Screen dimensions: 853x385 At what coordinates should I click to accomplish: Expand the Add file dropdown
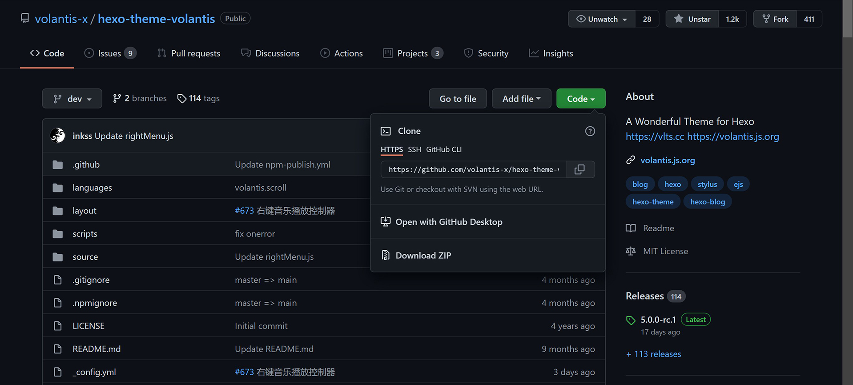coord(521,99)
